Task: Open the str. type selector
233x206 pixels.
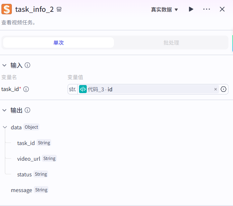Action: pyautogui.click(x=72, y=89)
